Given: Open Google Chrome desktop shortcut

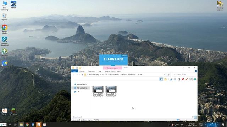Looking at the screenshot, I should (x=5, y=29).
